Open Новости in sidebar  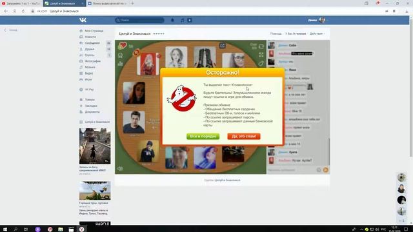click(90, 37)
